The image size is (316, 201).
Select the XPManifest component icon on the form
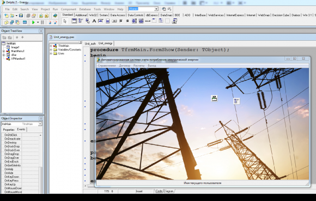(x=214, y=98)
